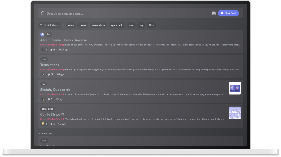Filter posts by the faq tag chip
The width and height of the screenshot is (281, 157).
pos(141,25)
